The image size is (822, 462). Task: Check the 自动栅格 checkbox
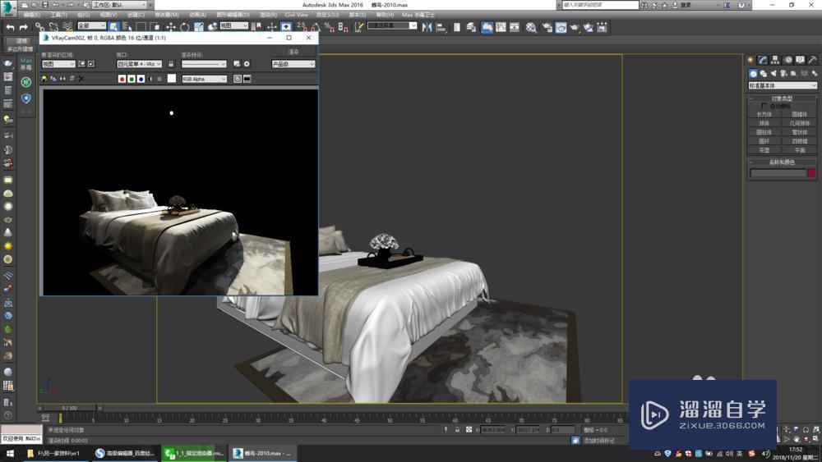coord(764,106)
